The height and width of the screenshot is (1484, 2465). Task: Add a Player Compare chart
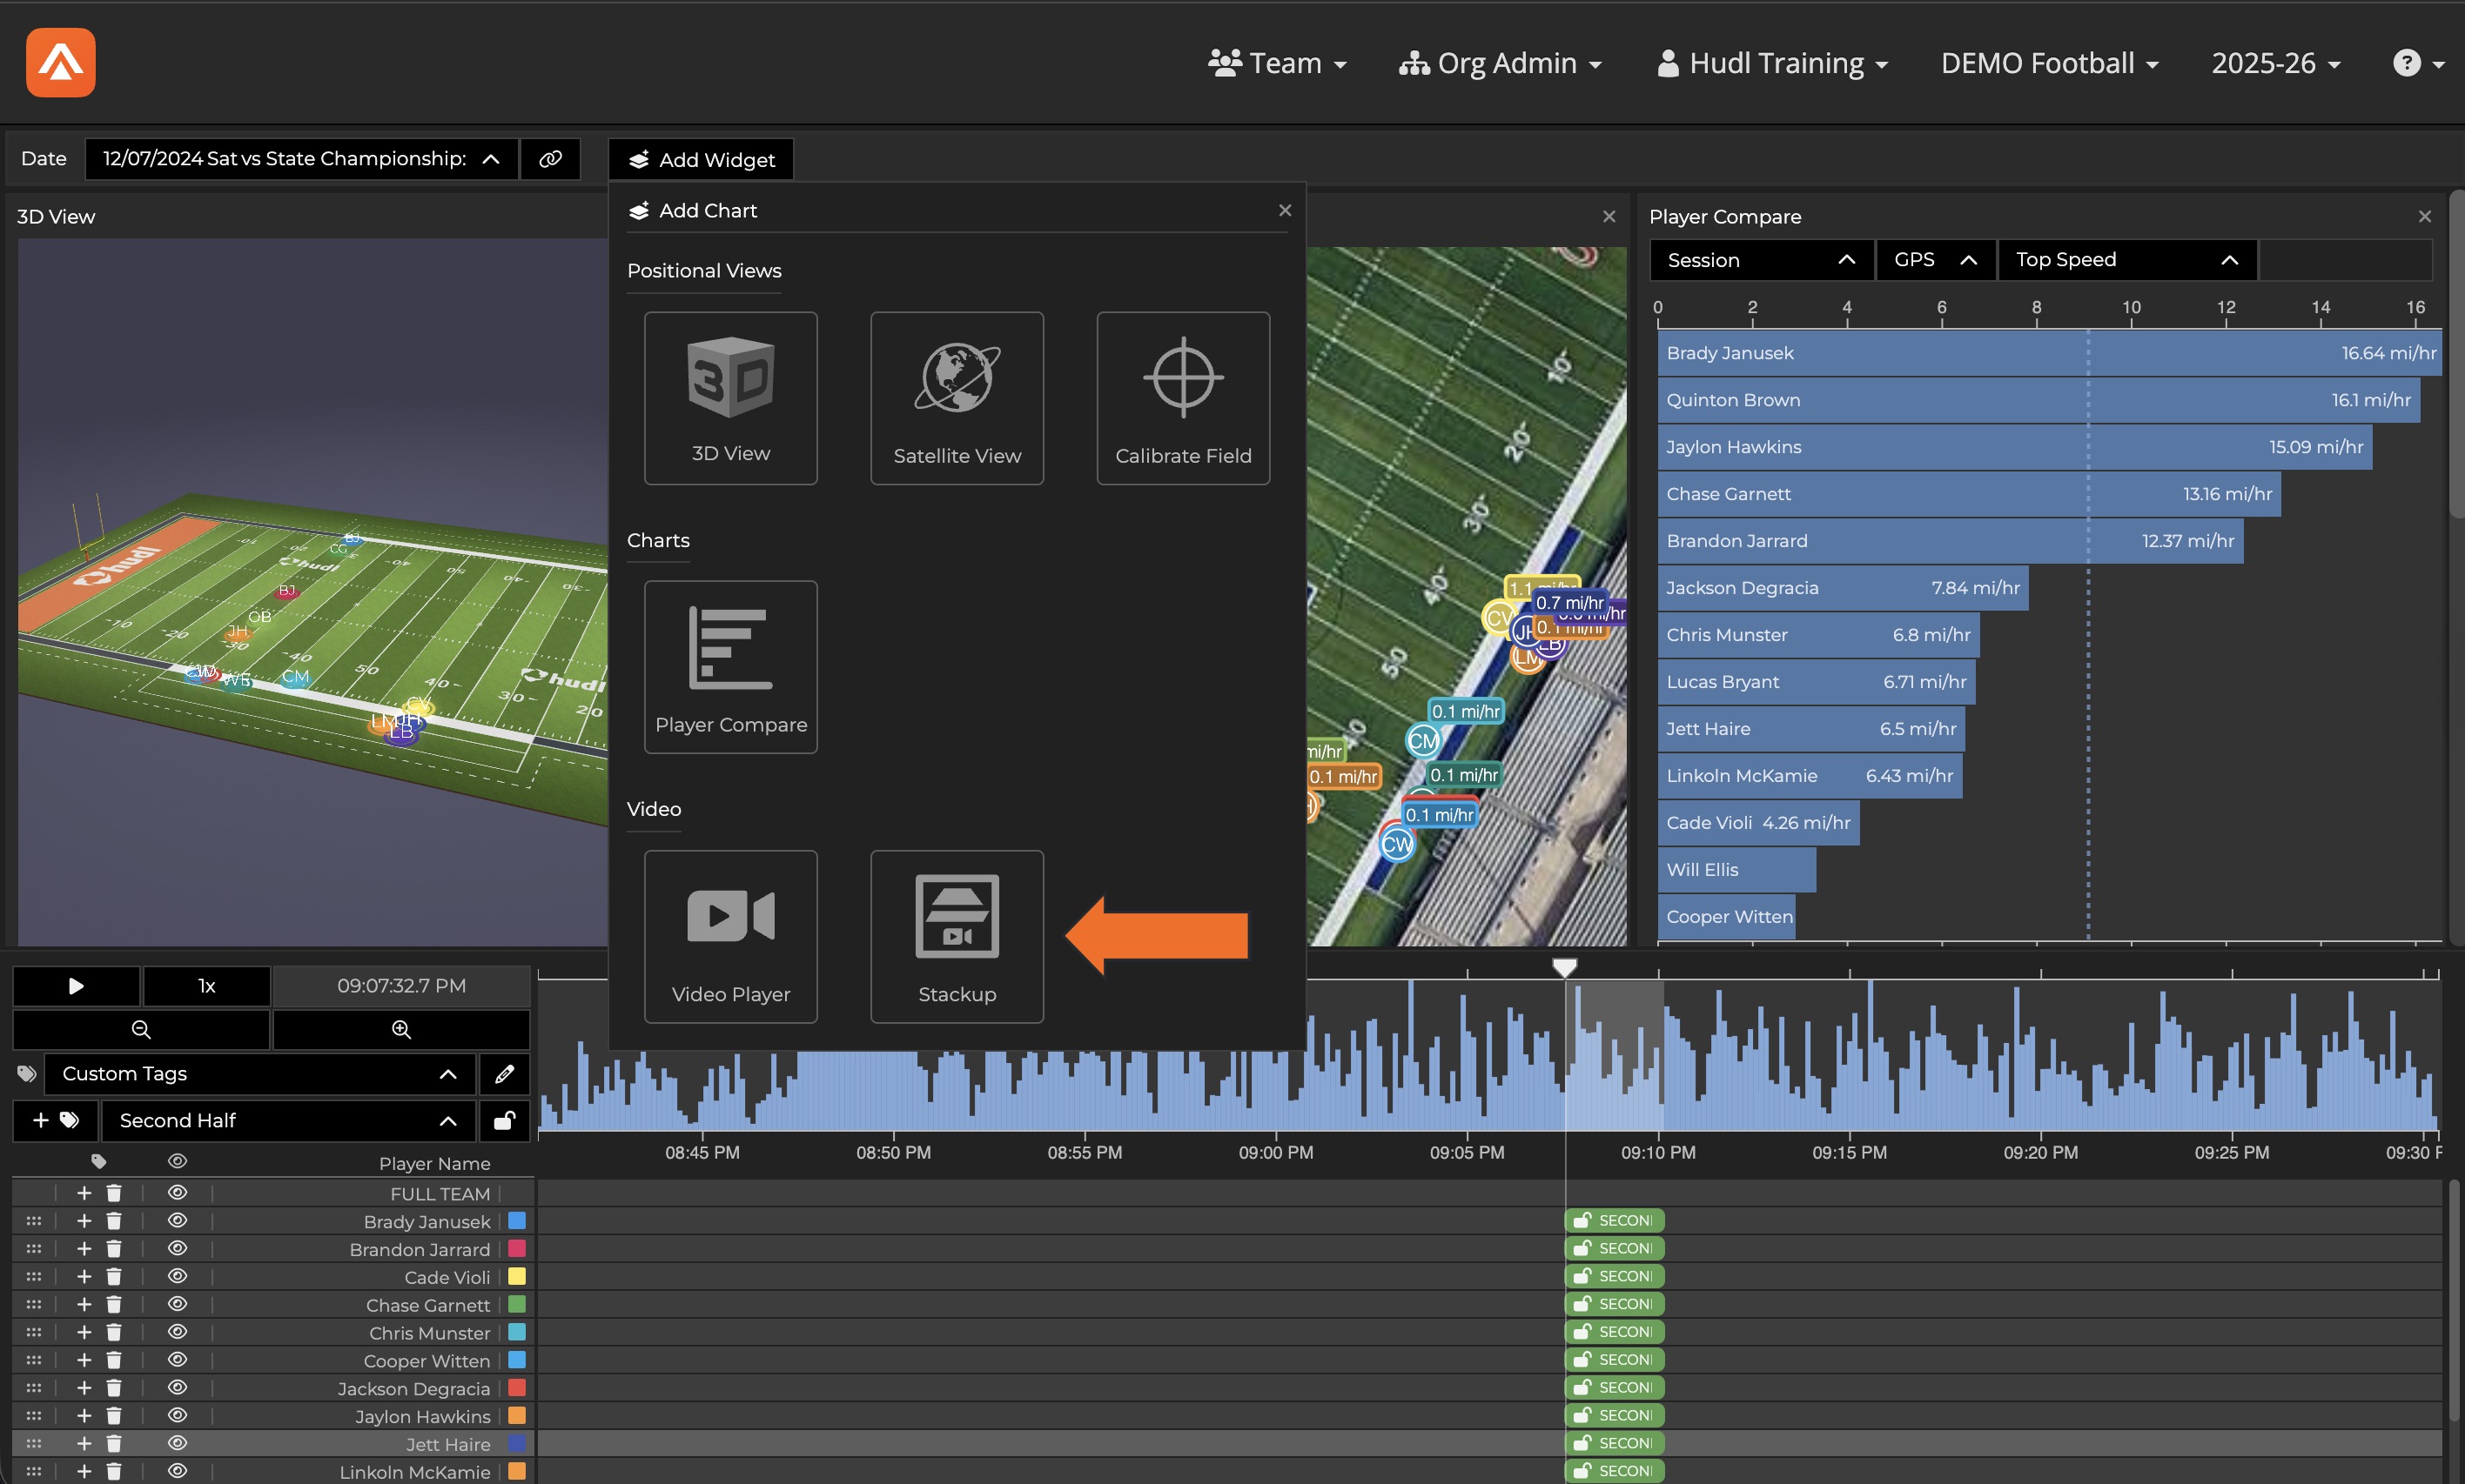tap(730, 667)
